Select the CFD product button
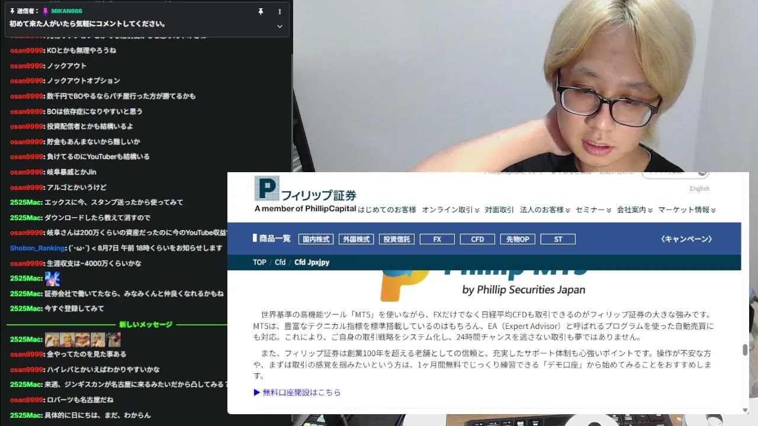 click(477, 239)
